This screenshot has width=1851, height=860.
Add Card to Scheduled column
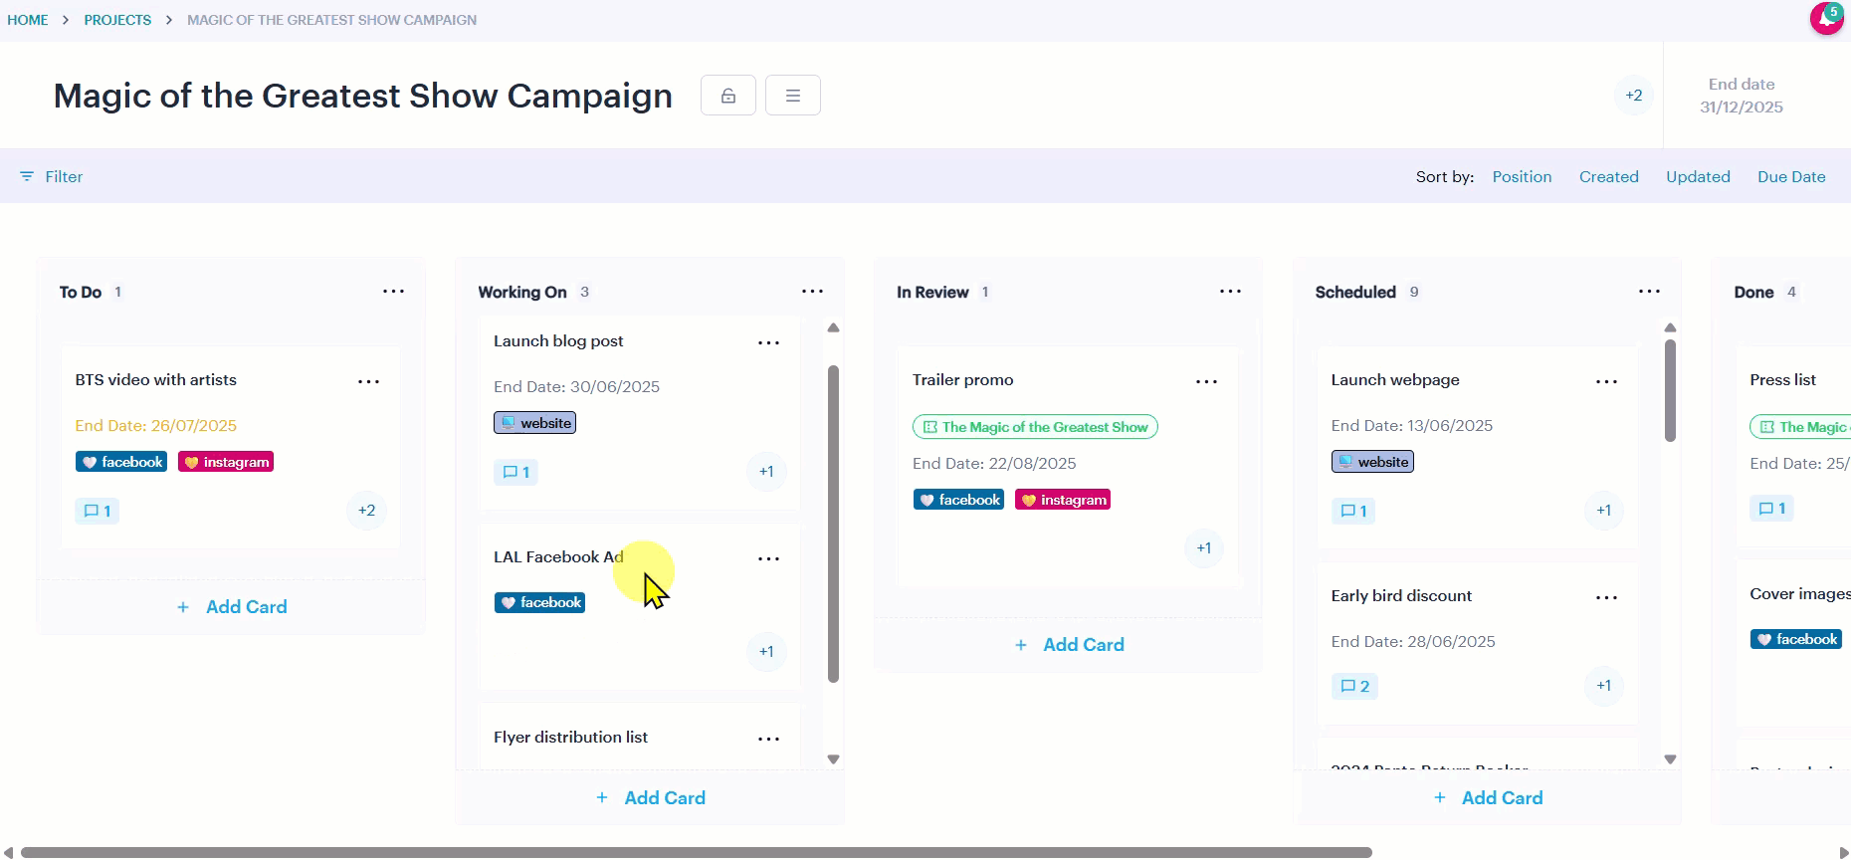click(1488, 798)
